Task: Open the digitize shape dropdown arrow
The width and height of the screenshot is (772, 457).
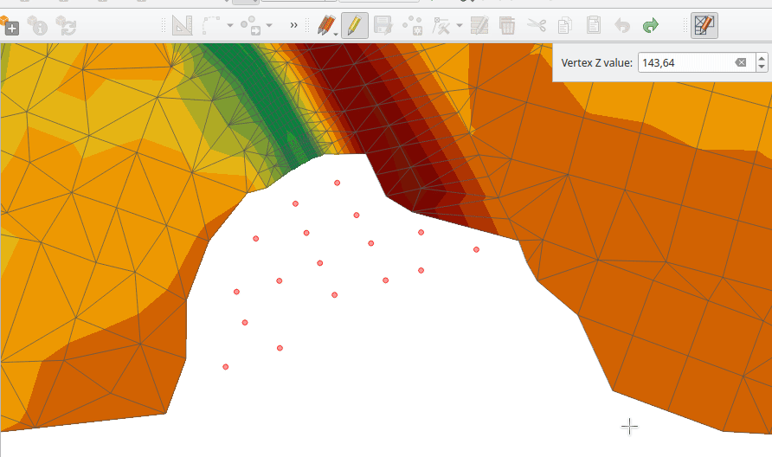Action: click(x=230, y=26)
